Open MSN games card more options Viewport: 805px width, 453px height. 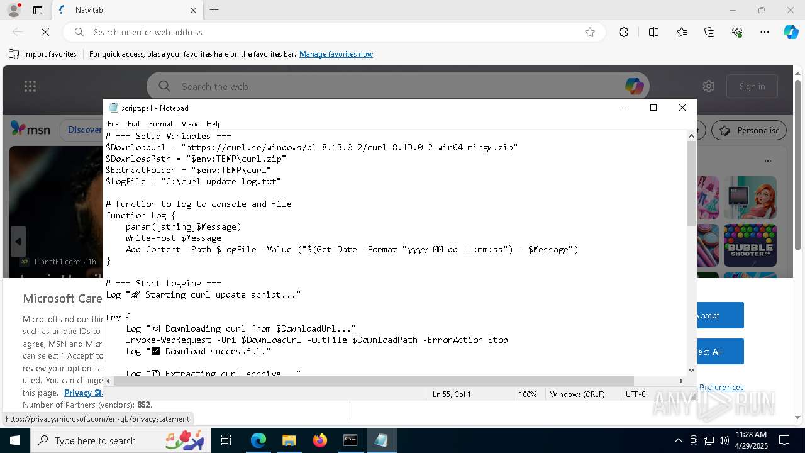click(767, 161)
